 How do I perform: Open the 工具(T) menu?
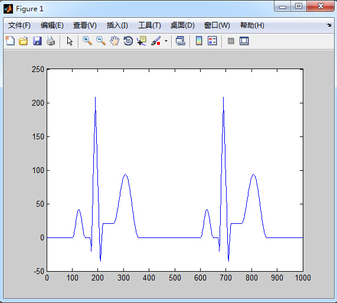pyautogui.click(x=149, y=25)
